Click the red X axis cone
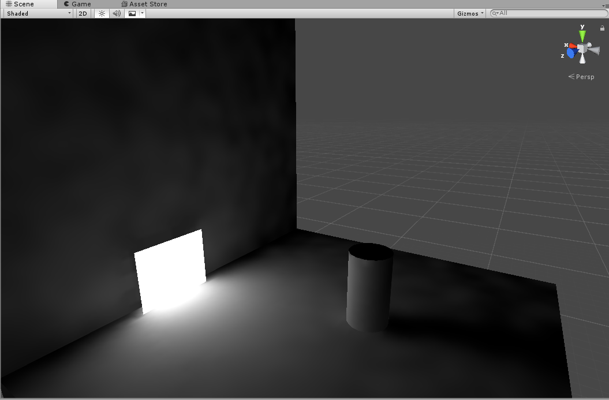609x400 pixels. 572,46
